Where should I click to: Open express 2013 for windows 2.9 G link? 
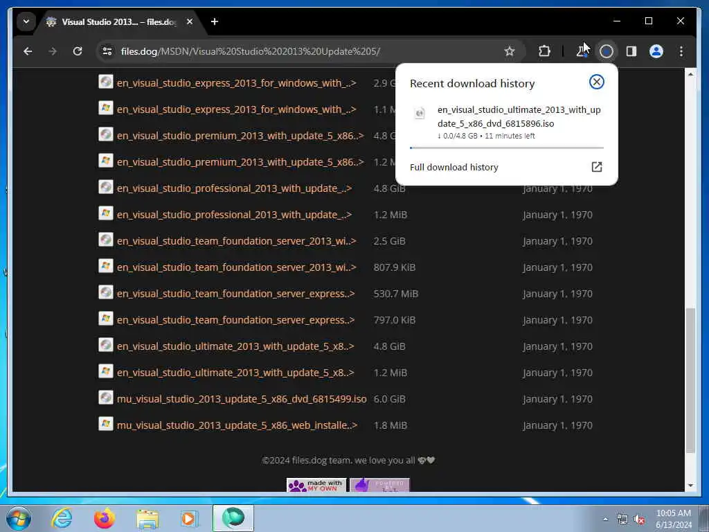(236, 83)
